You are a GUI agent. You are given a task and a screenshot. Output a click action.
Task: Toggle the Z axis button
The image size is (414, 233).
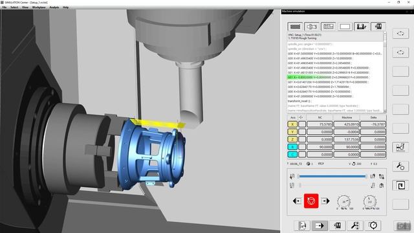[292, 139]
